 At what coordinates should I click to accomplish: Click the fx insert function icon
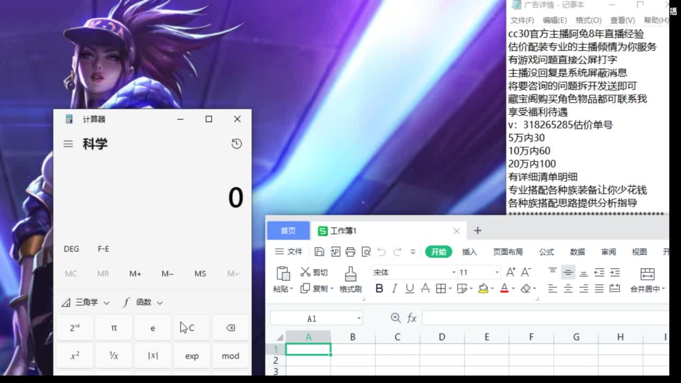point(412,318)
